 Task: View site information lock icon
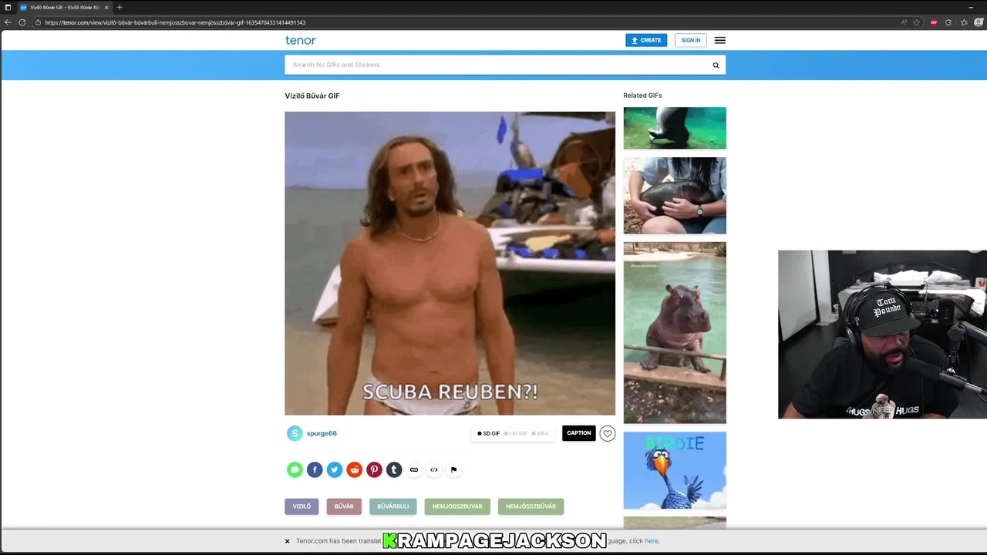point(38,22)
